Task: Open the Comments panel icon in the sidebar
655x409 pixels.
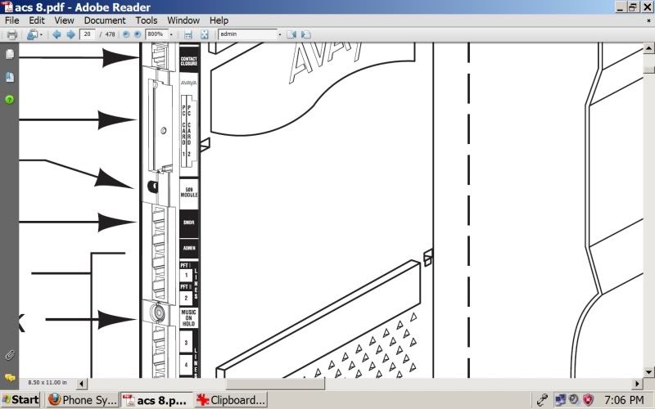Action: click(10, 378)
